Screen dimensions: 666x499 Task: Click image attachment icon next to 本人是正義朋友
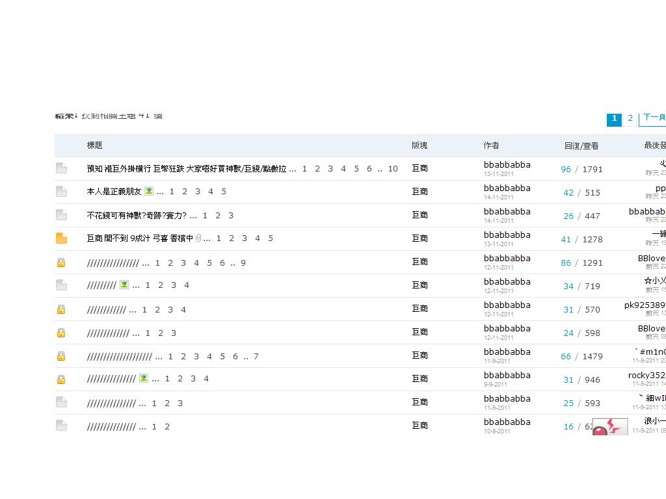point(149,191)
